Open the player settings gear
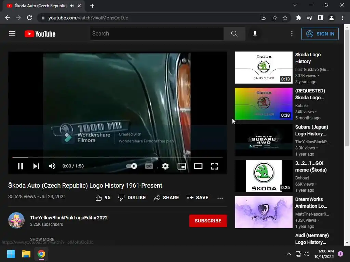350x262 pixels. (x=165, y=166)
